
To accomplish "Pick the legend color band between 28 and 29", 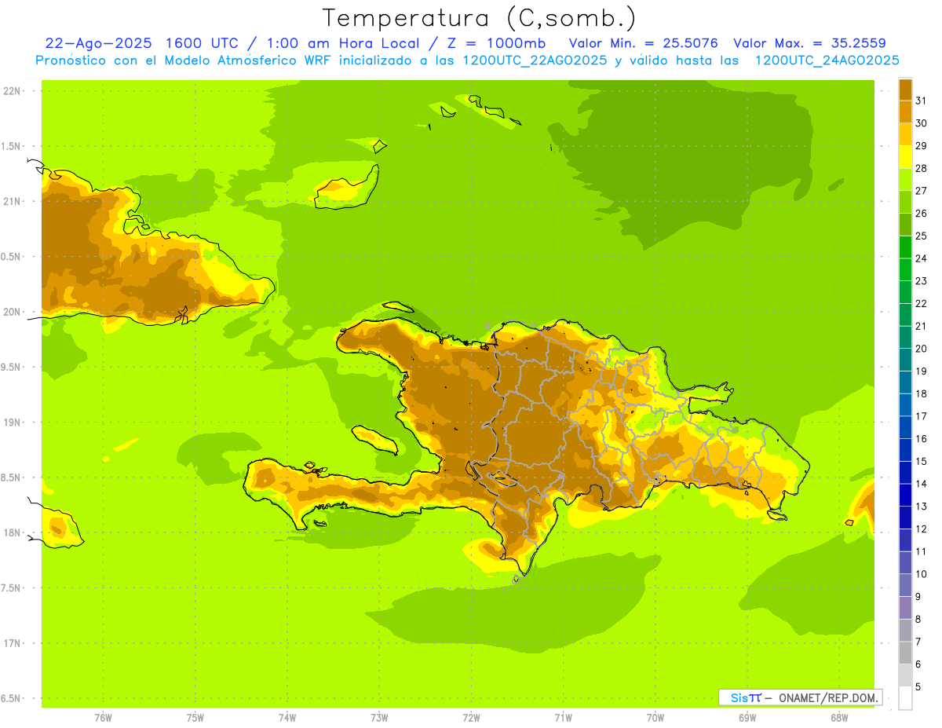I will point(905,157).
